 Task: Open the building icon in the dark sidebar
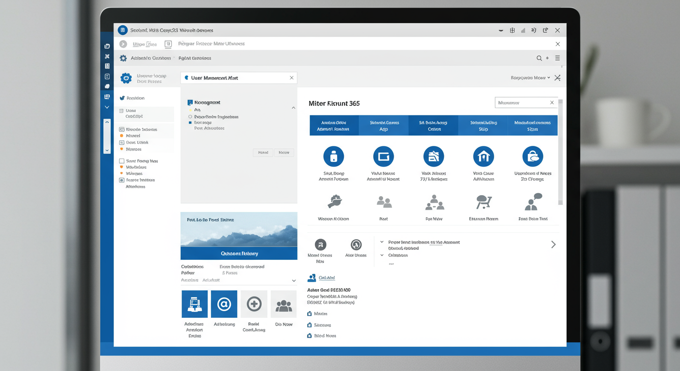[107, 66]
